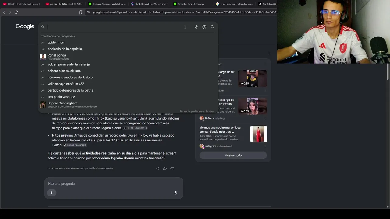Click Sophie Cunningham's photo thumbnail
The image size is (390, 219).
pyautogui.click(x=43, y=105)
